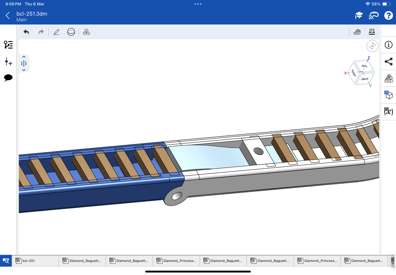Open the feature list panel
The height and width of the screenshot is (275, 396).
pos(8,45)
